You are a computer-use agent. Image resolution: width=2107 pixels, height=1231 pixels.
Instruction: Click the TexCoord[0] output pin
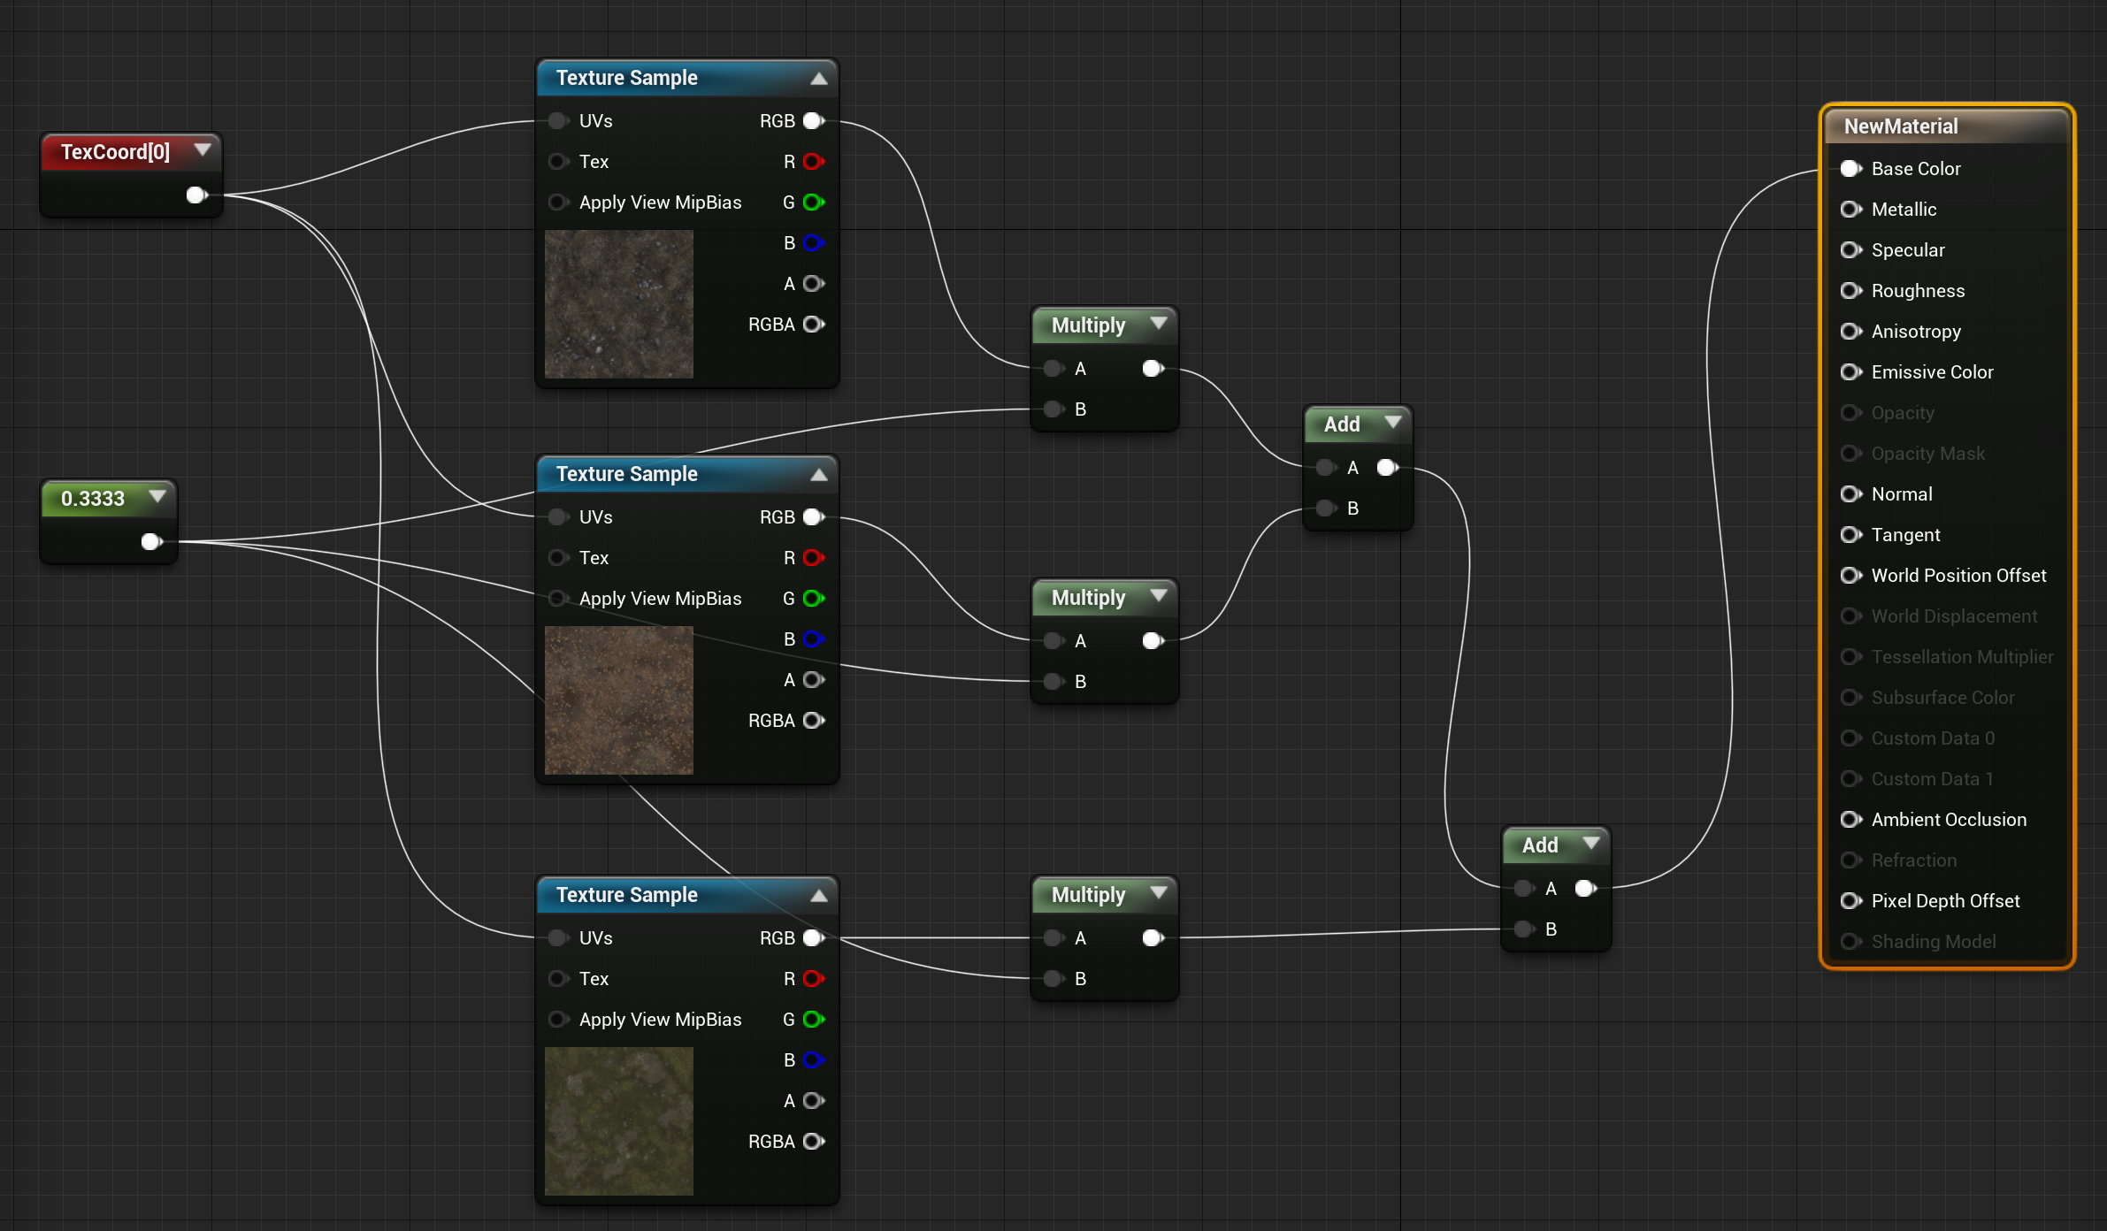point(196,195)
